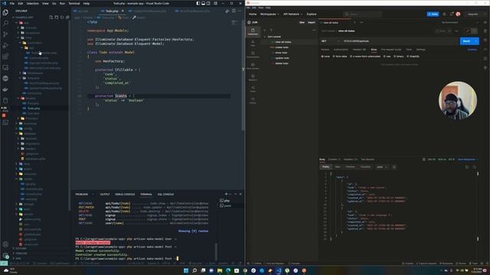
Task: Open the Docker view in VS Code activity bar
Action: tap(5, 89)
